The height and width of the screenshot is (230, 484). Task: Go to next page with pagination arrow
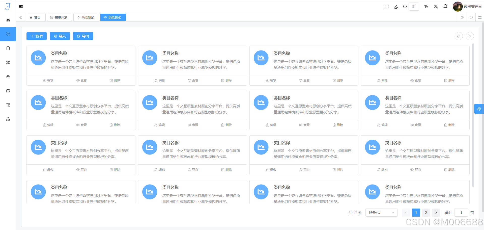pos(436,213)
